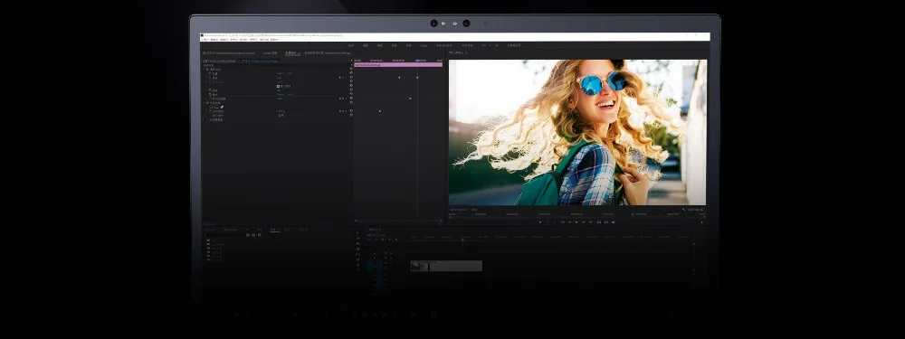Toggle the Scale animation stopwatch
Image resolution: width=905 pixels, height=339 pixels.
pyautogui.click(x=210, y=77)
